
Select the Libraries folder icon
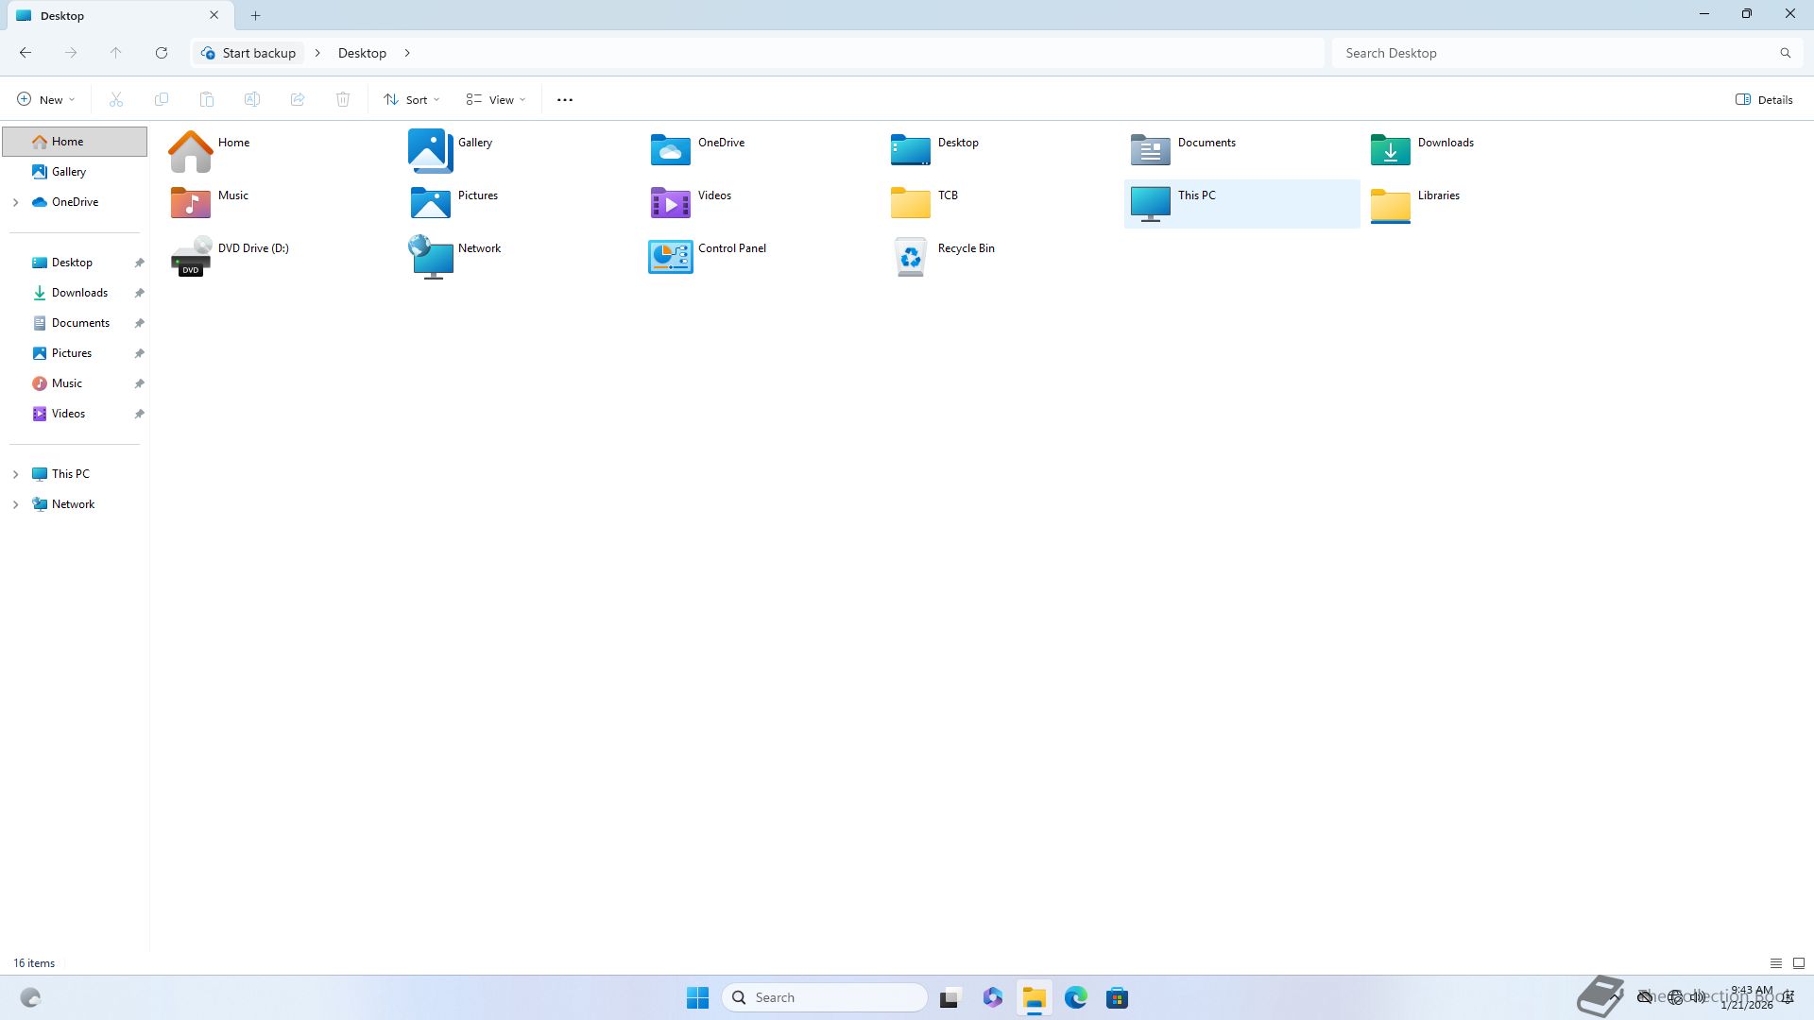point(1390,204)
